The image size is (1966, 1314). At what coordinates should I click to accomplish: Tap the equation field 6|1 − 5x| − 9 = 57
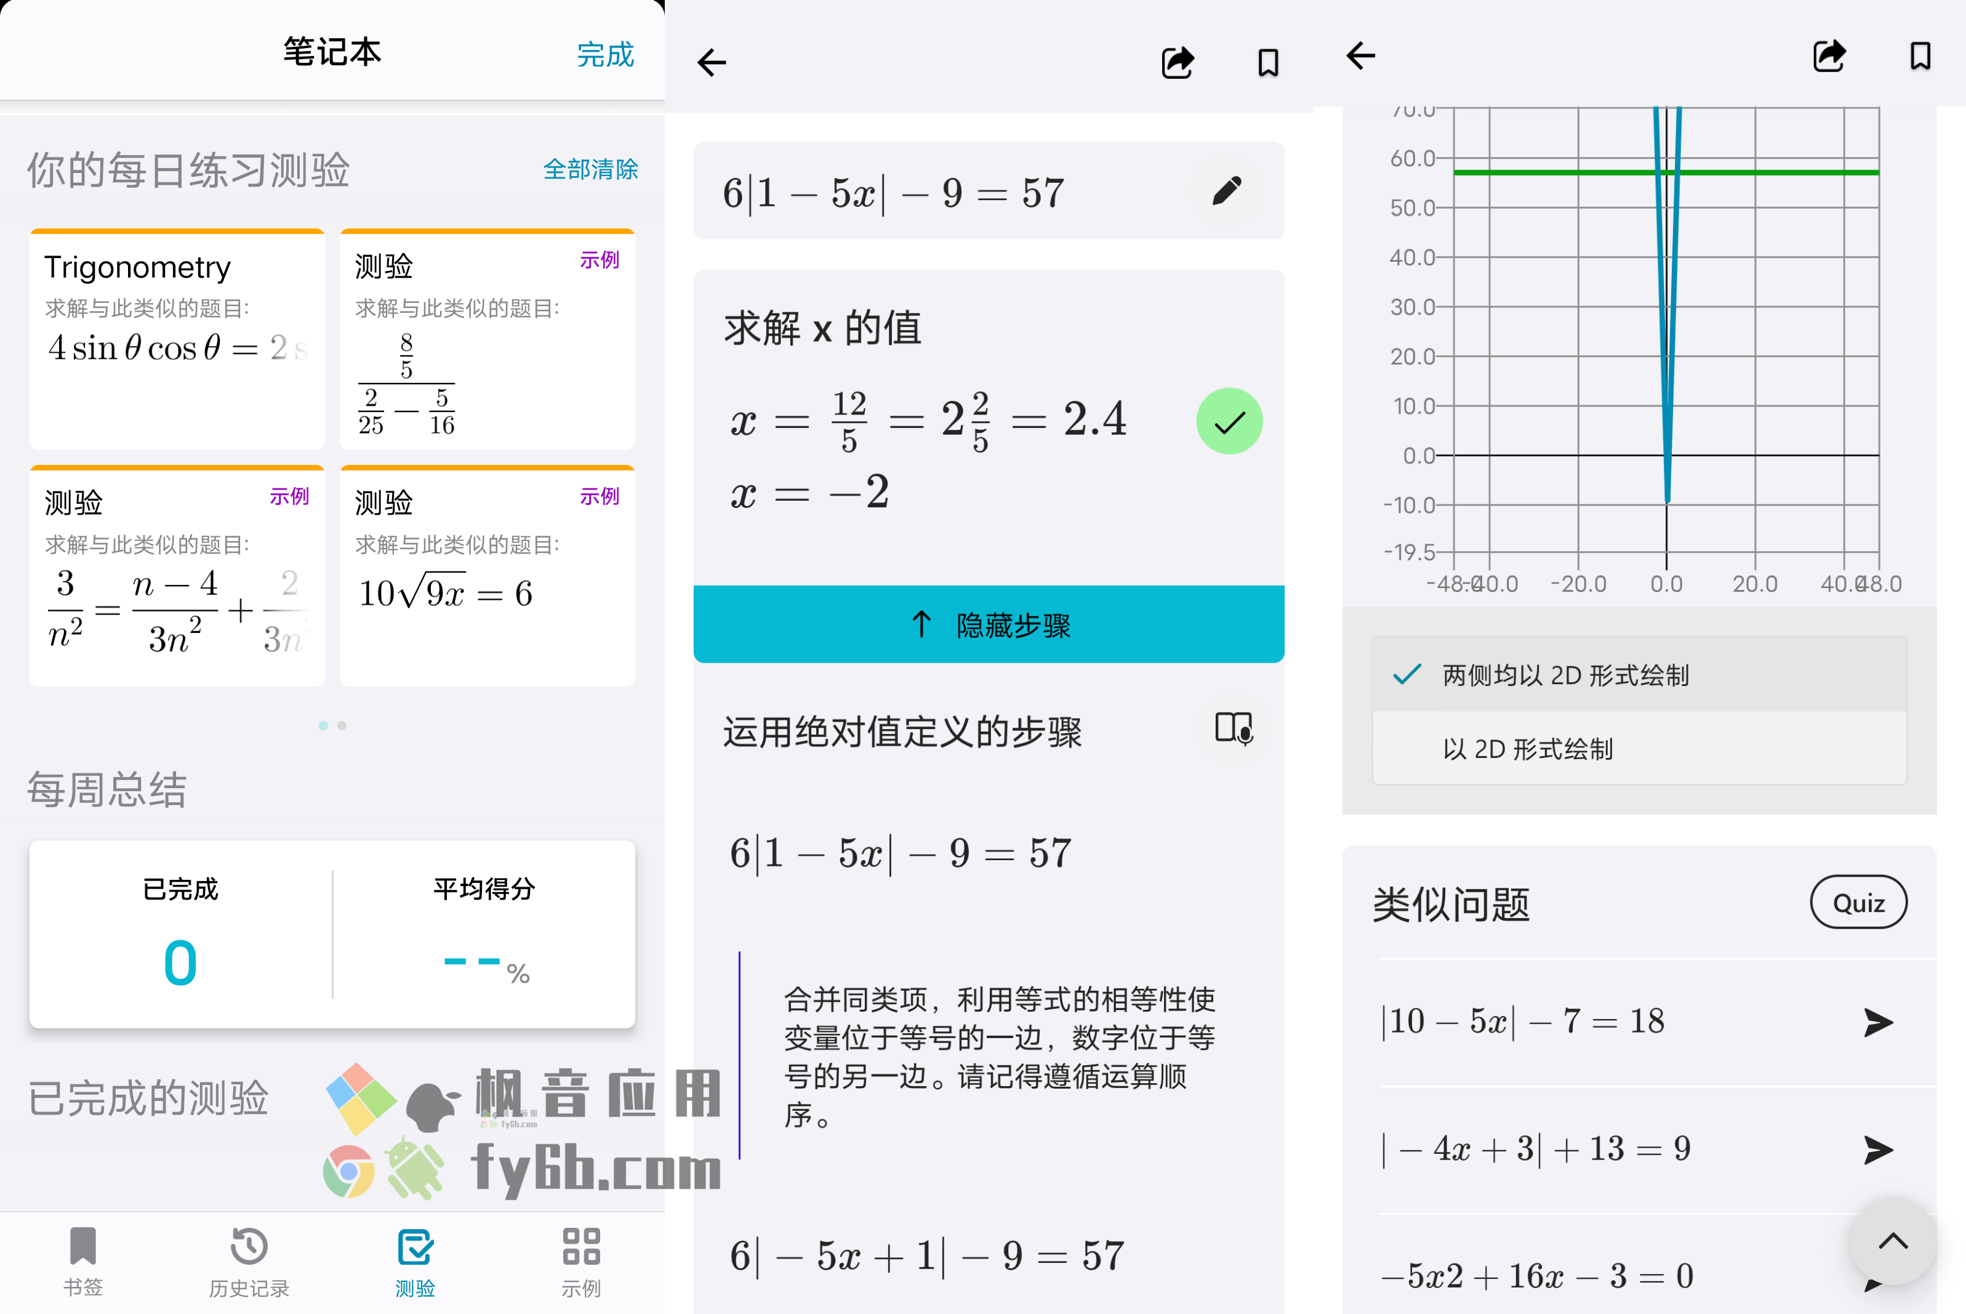click(989, 191)
